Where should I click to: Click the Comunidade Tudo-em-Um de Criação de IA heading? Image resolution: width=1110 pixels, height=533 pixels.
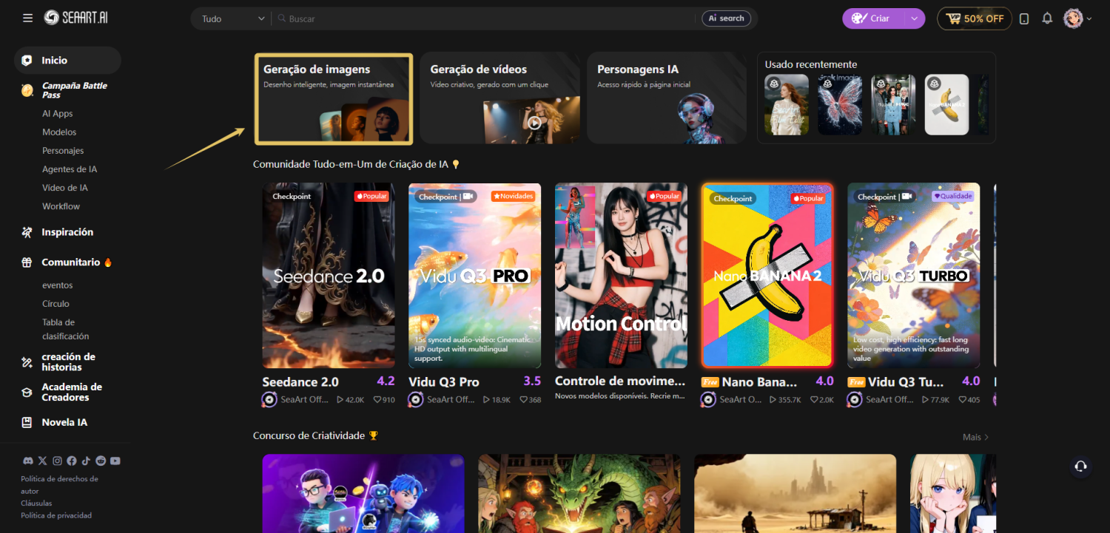pyautogui.click(x=351, y=164)
